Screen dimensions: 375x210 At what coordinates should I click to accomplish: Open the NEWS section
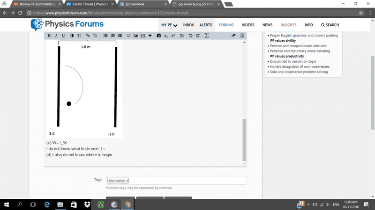pos(267,25)
